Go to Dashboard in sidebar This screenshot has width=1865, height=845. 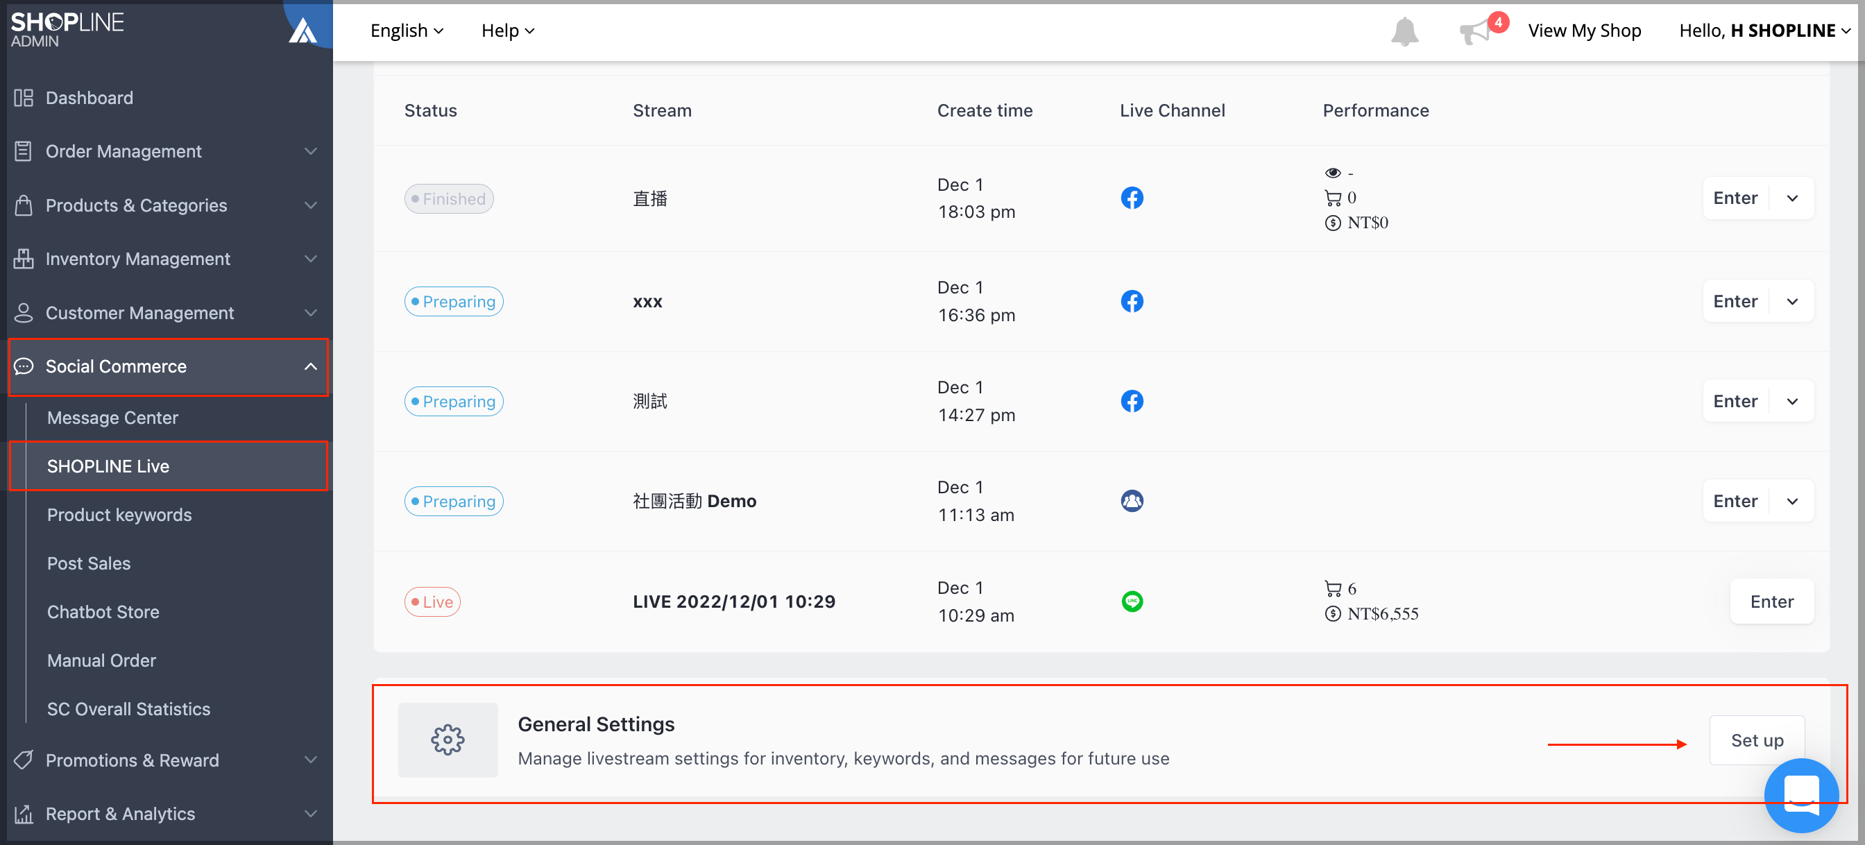coord(89,98)
